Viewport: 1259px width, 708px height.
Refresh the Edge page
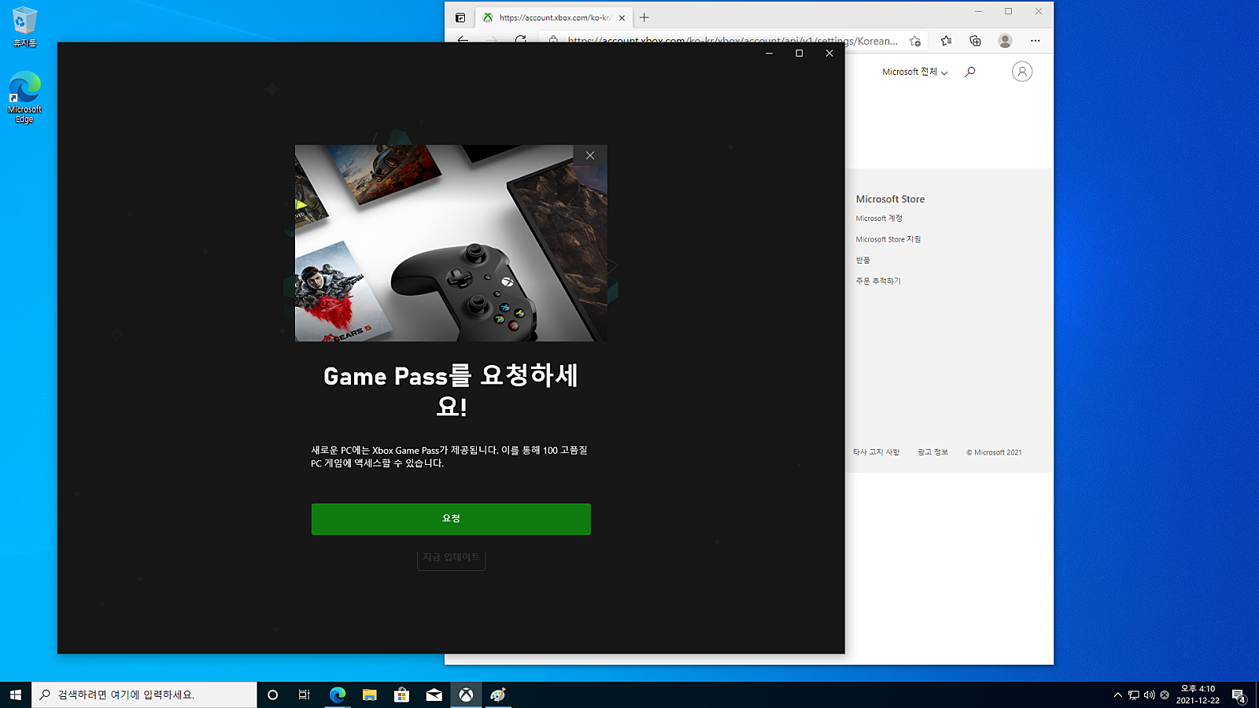point(521,39)
